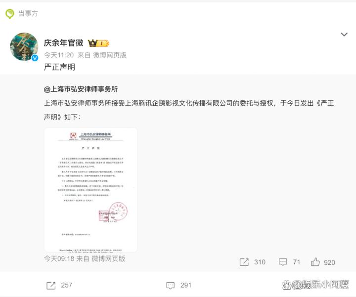Click 微博网页版 source link under account name
The image size is (356, 297).
[110, 55]
